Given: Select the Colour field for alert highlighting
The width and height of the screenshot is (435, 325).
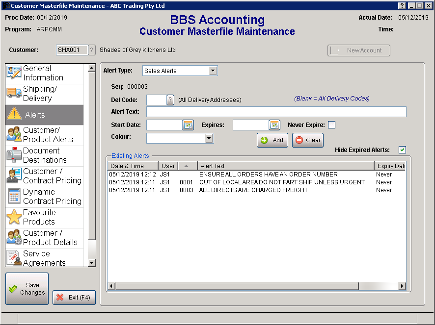Looking at the screenshot, I should [x=177, y=138].
